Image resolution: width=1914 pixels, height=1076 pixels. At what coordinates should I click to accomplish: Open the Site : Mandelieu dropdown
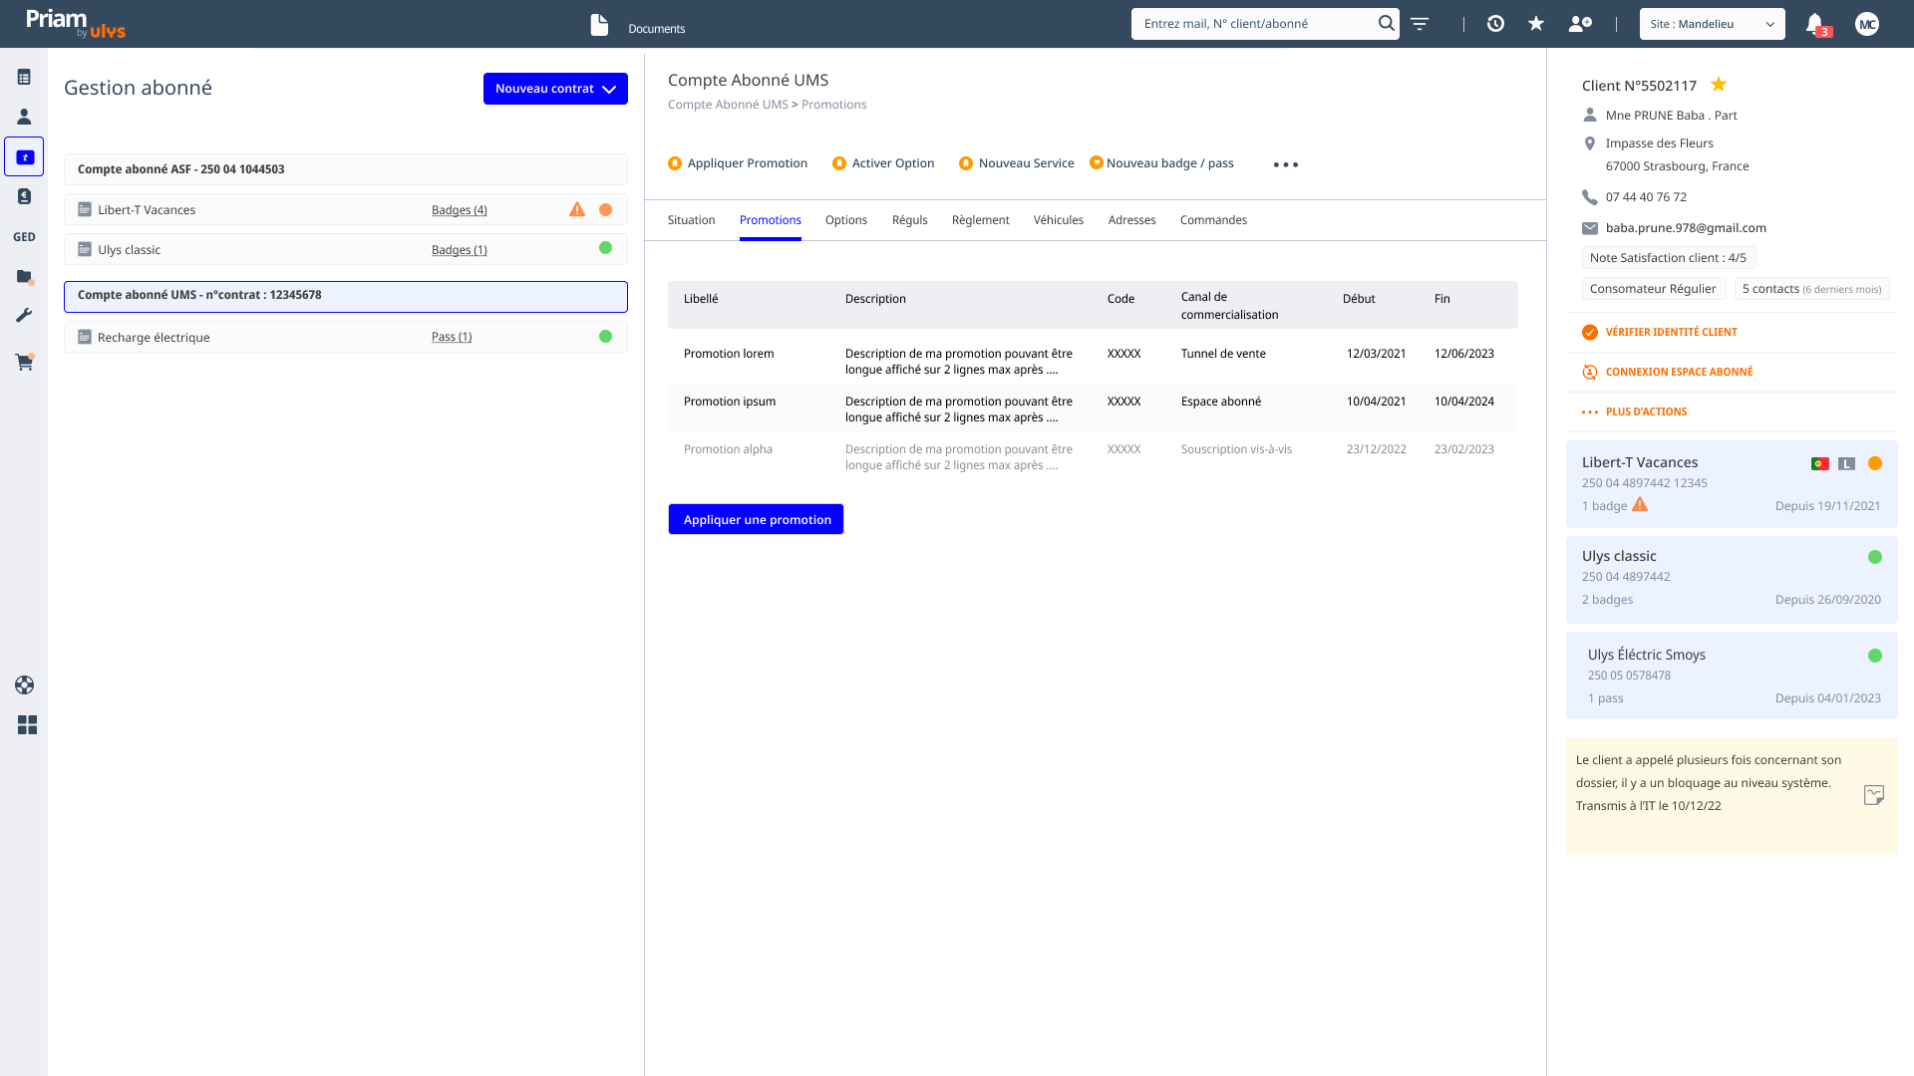1712,24
